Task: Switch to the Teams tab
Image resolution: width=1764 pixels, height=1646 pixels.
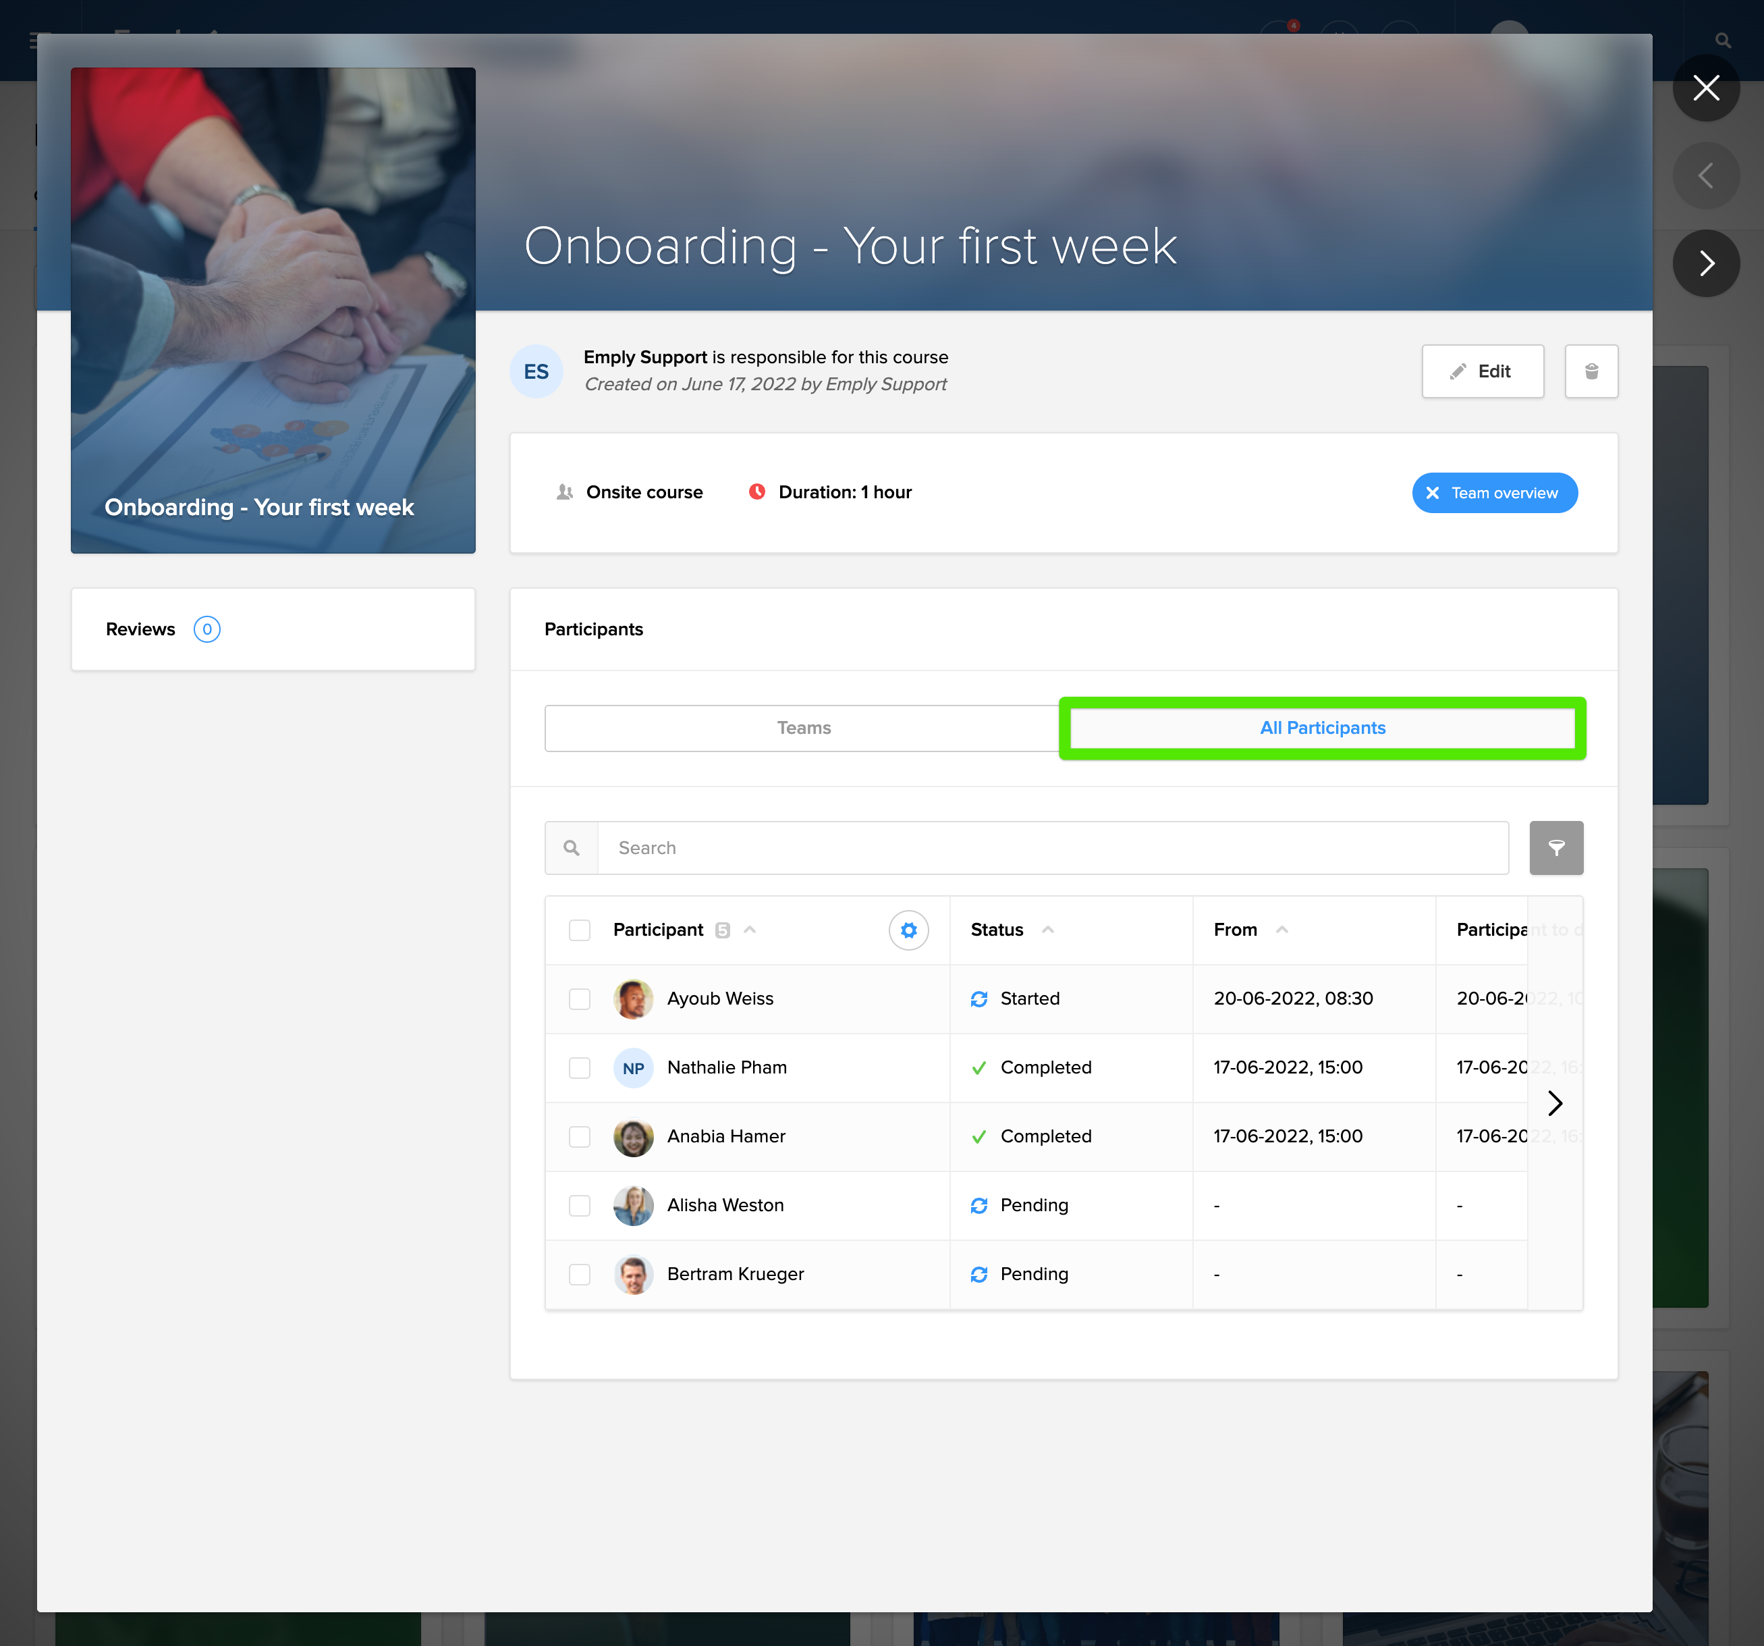Action: pos(803,728)
